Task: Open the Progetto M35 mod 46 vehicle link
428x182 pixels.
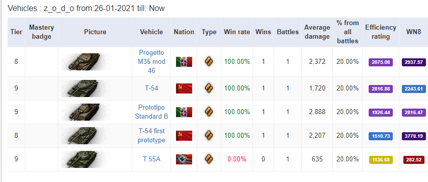Action: tap(151, 62)
